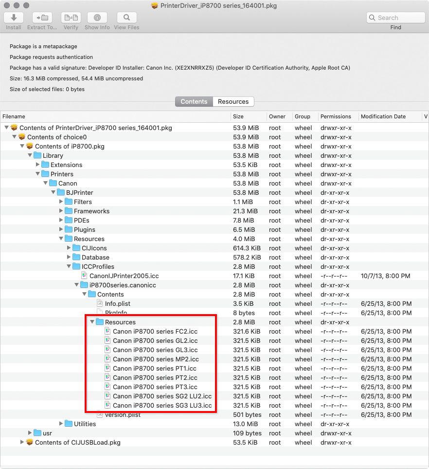Click the magnifier icon in Search field
This screenshot has width=429, height=469.
(372, 18)
